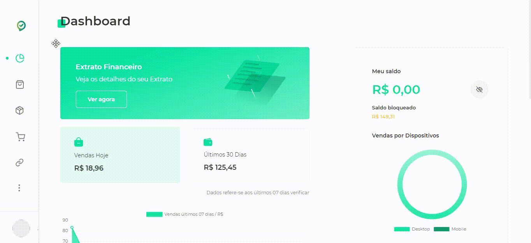Viewport: 531px width, 243px height.
Task: Click the Ver agora button
Action: (101, 99)
